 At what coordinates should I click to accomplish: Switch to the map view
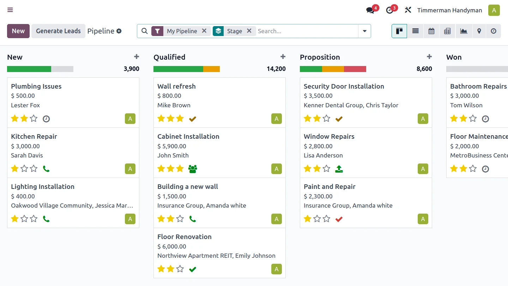pyautogui.click(x=479, y=31)
